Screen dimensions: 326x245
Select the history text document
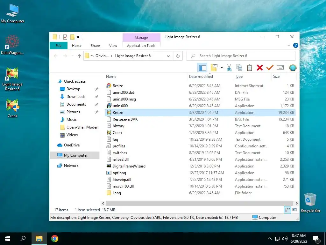[x=201, y=126]
